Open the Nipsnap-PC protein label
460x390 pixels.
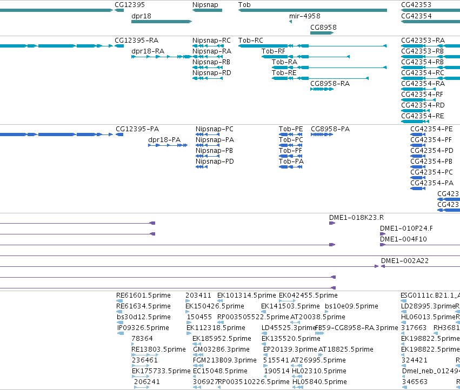215,129
